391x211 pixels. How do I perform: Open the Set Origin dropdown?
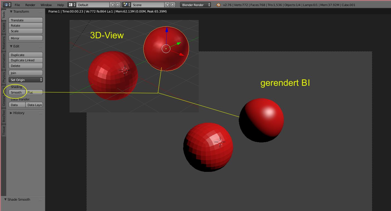26,80
